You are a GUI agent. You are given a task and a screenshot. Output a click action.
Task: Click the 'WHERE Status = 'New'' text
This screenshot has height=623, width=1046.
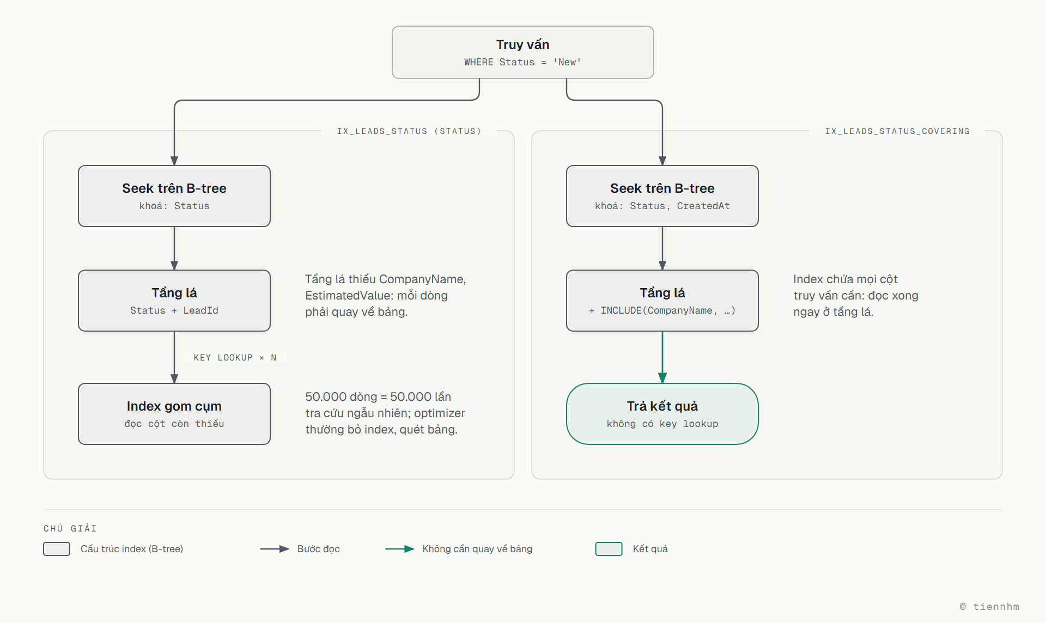pos(522,62)
